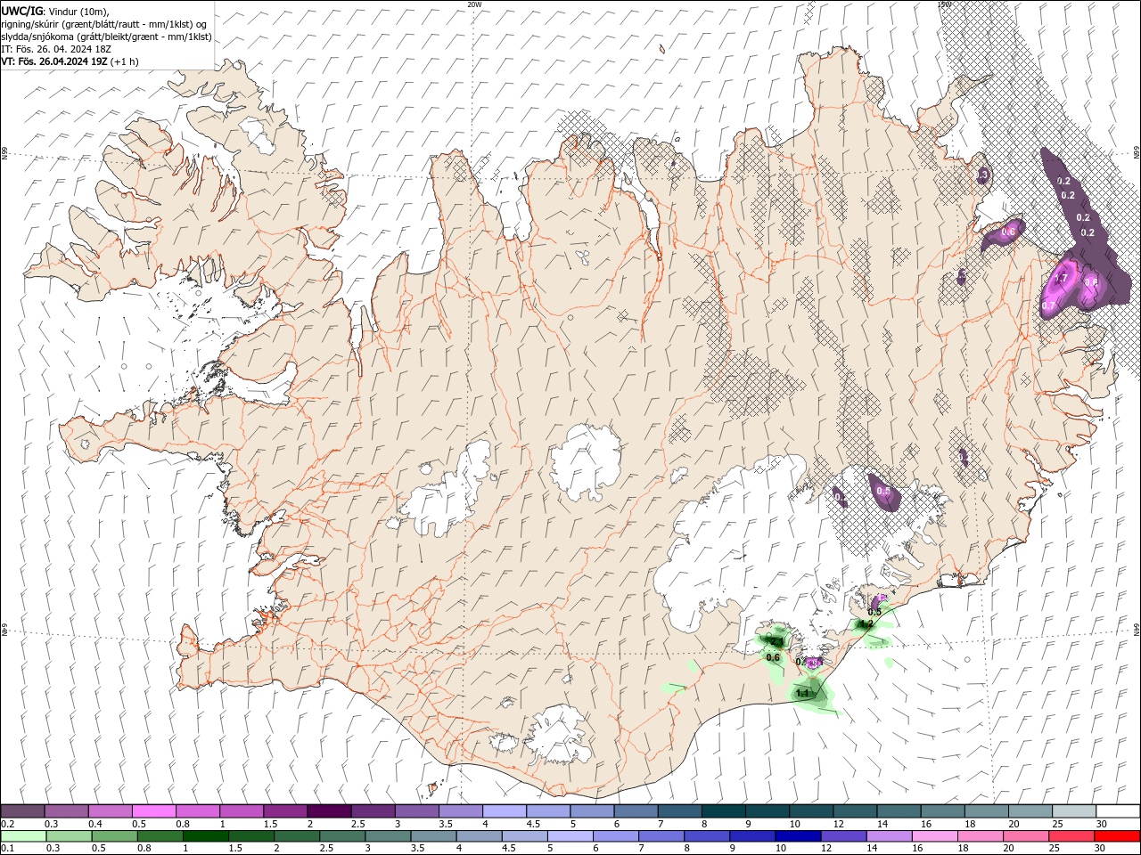Image resolution: width=1141 pixels, height=855 pixels.
Task: Select lower color bar swatch between 3.5 and 4
Action: (434, 836)
